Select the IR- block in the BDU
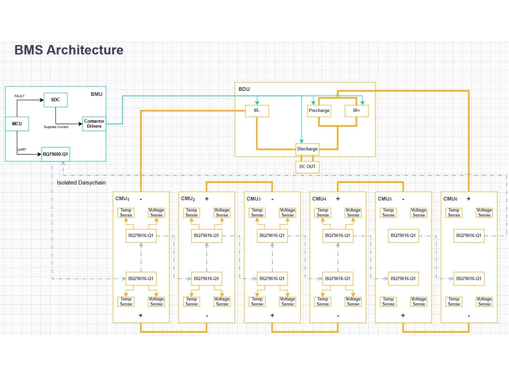Image resolution: width=509 pixels, height=381 pixels. [257, 111]
